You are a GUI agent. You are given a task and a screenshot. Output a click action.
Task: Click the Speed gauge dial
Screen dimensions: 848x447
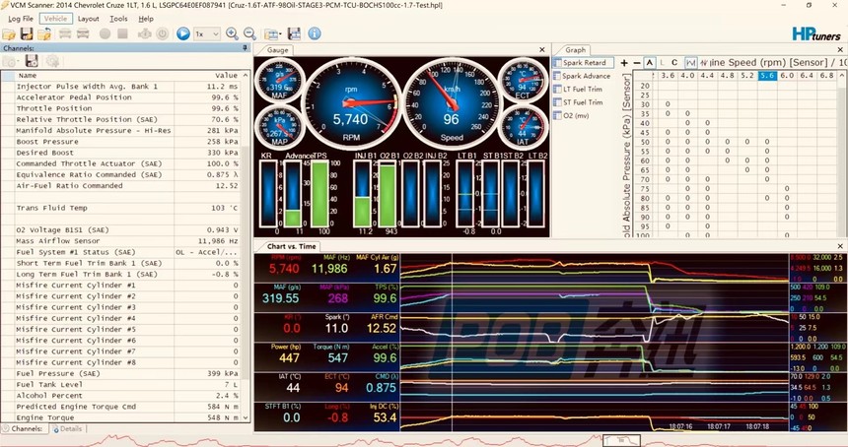coord(451,103)
